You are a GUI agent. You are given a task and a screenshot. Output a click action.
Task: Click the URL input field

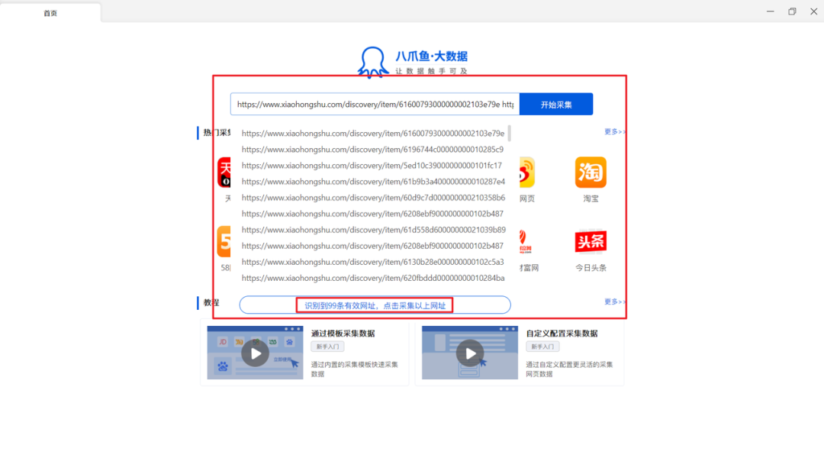tap(375, 104)
